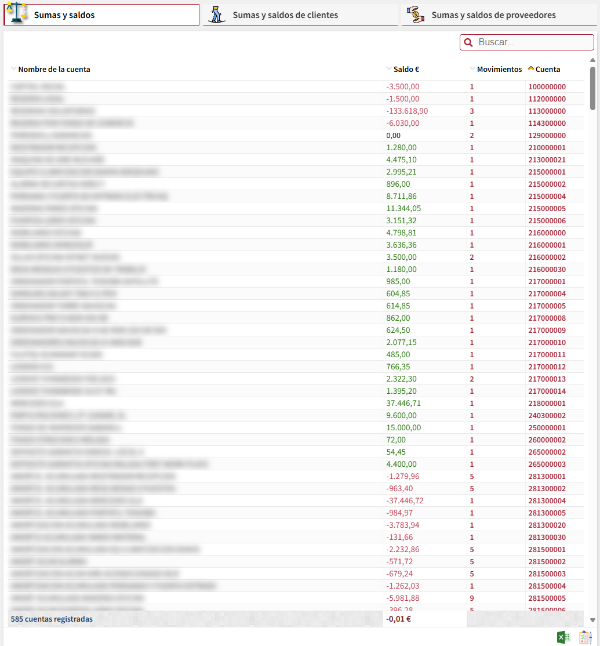
Task: Click the scrollbar up arrow
Action: (x=592, y=60)
